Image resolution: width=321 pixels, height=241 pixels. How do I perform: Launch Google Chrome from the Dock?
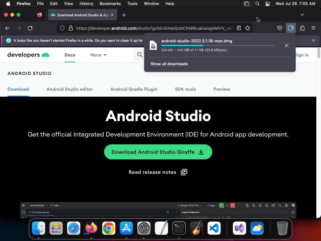(x=109, y=228)
